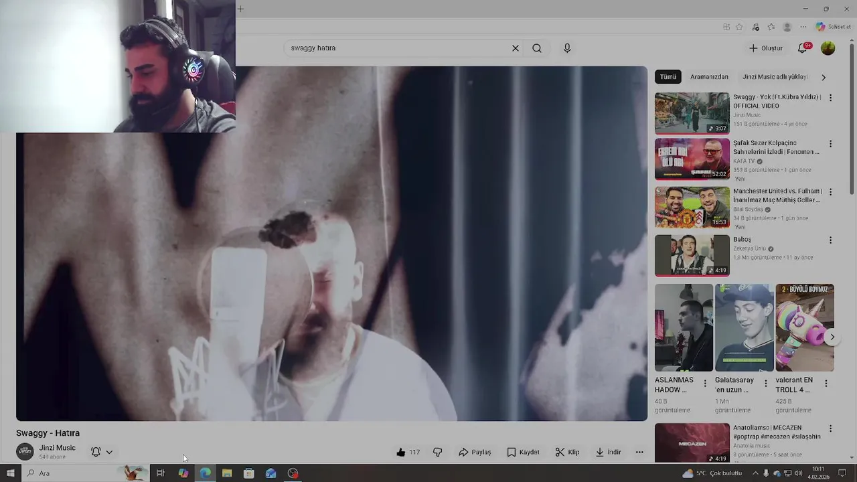Open Task View on taskbar
Viewport: 857px width, 482px height.
161,473
